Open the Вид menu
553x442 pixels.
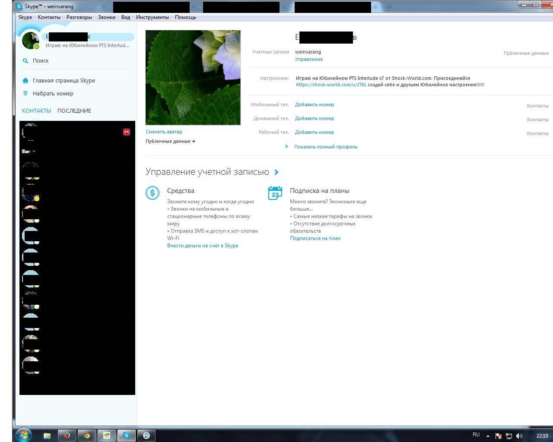(126, 17)
